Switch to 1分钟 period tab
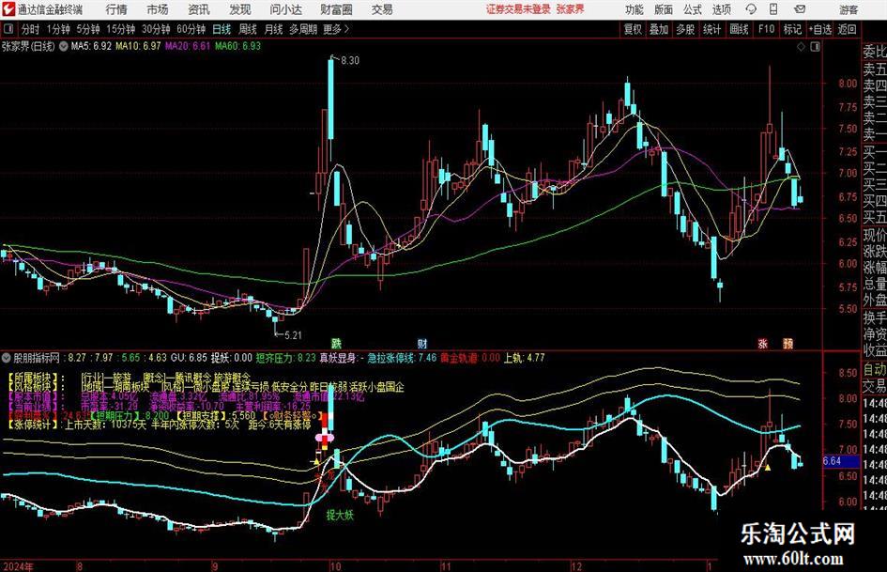 click(x=58, y=29)
